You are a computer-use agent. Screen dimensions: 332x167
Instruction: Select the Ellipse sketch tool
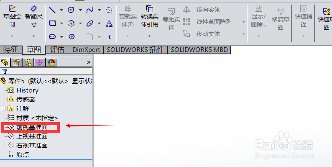90,23
